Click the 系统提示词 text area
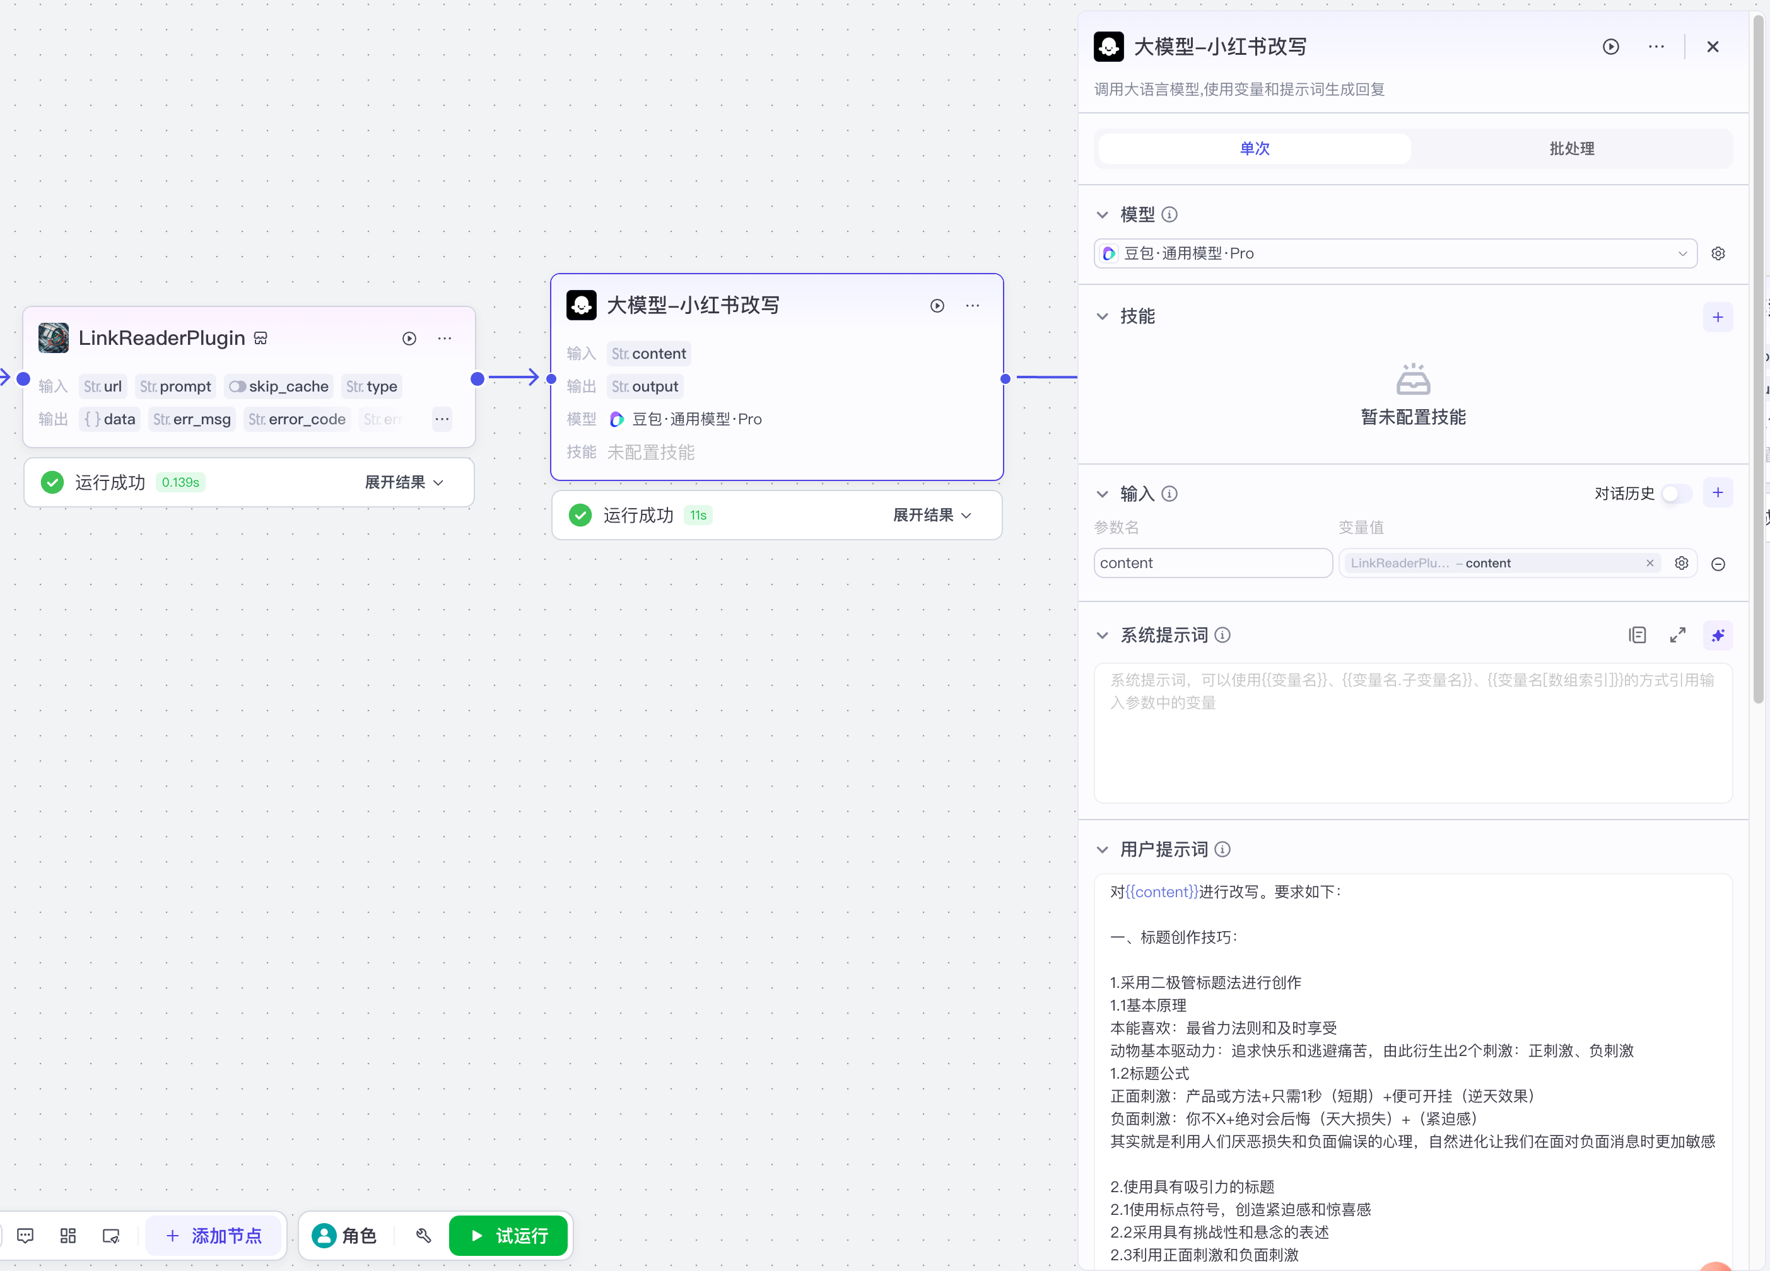This screenshot has width=1770, height=1271. pyautogui.click(x=1412, y=733)
